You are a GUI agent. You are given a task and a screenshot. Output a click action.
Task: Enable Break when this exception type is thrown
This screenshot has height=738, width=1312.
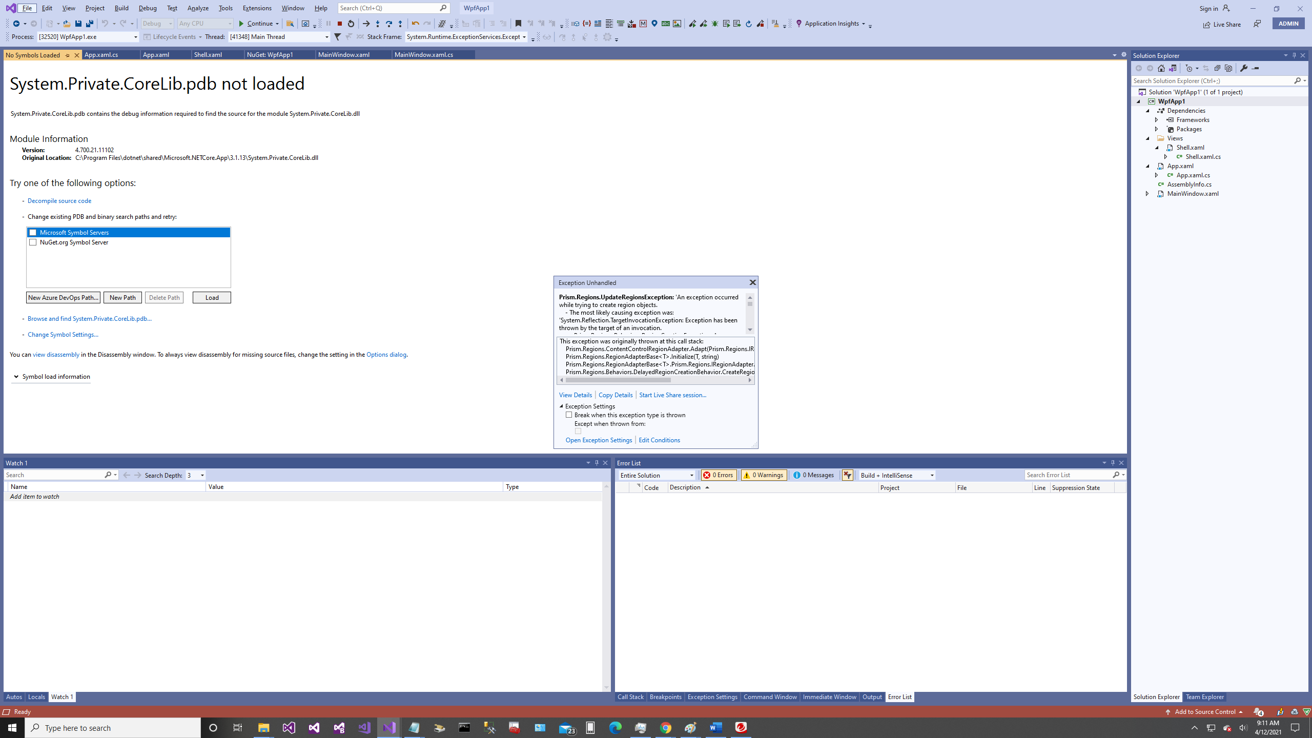tap(569, 415)
